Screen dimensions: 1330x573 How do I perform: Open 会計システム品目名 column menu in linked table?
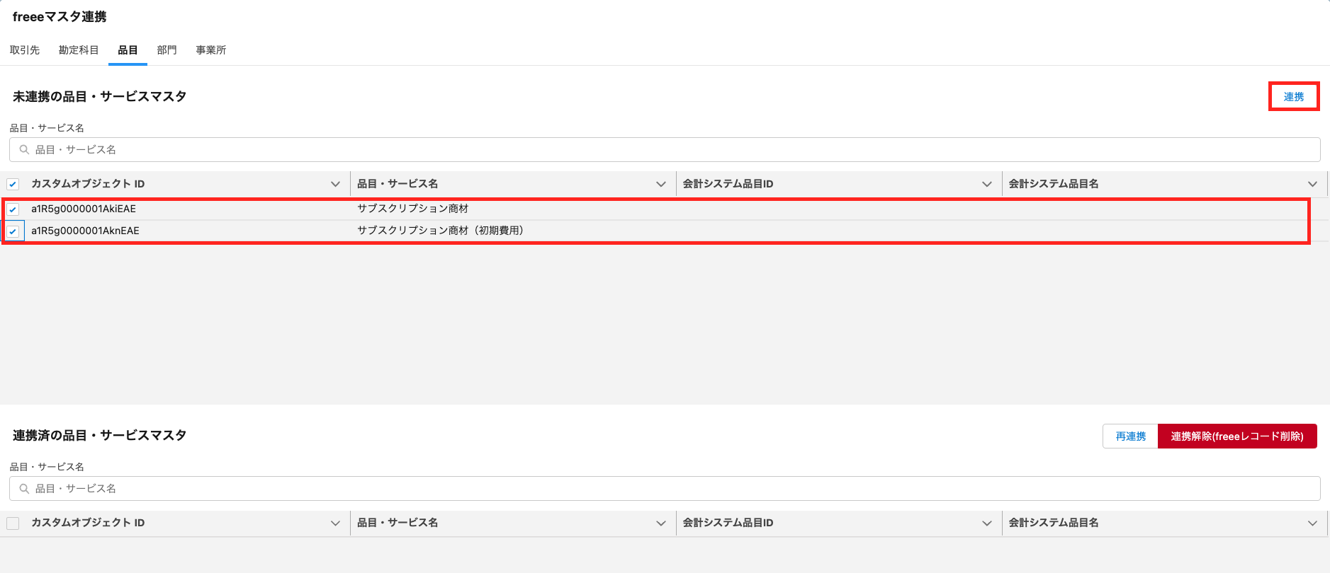pyautogui.click(x=1312, y=523)
